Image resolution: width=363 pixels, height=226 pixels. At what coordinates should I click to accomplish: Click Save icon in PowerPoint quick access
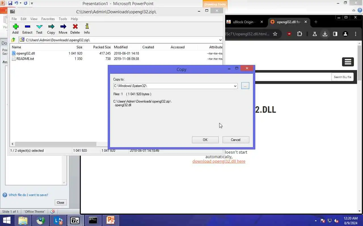coord(10,3)
